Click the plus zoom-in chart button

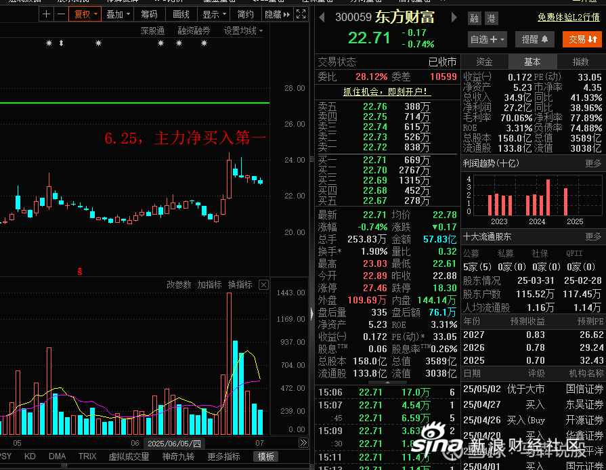click(x=46, y=14)
